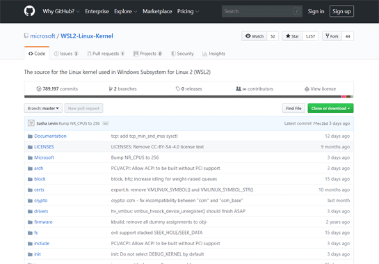Switch to the Pull requests tab

106,54
